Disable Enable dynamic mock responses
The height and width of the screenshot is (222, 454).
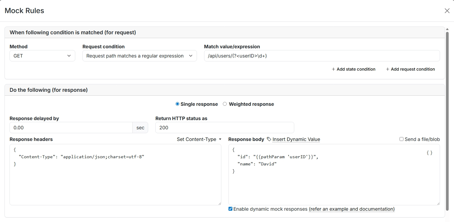point(230,209)
